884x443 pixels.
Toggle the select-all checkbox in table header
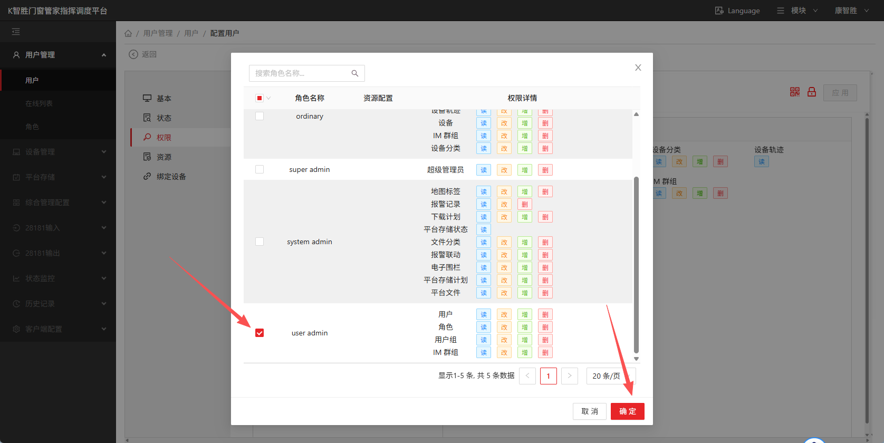pos(260,98)
